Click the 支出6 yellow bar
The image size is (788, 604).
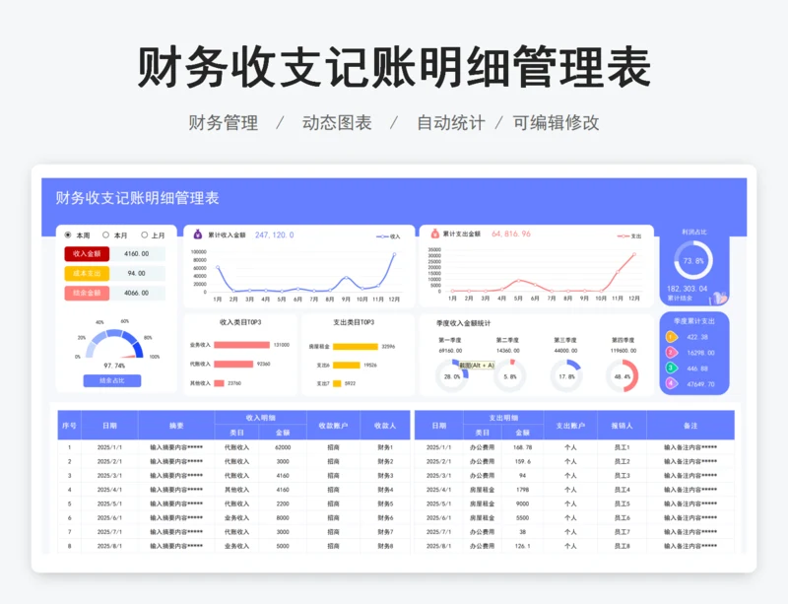[x=347, y=366]
